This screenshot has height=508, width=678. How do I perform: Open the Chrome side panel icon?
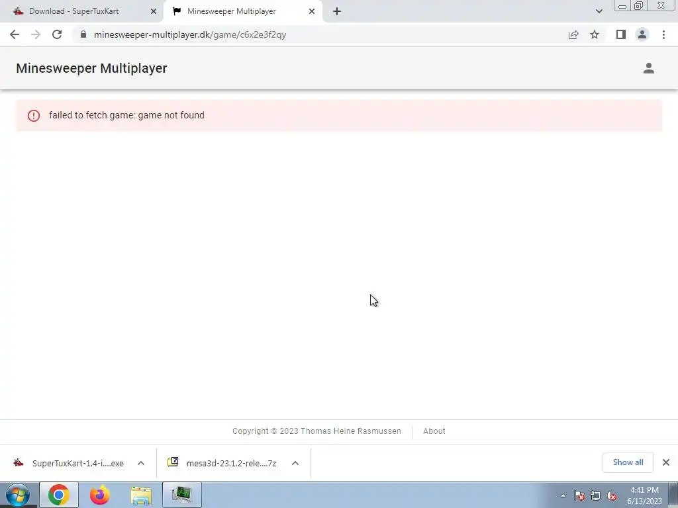[x=621, y=34]
